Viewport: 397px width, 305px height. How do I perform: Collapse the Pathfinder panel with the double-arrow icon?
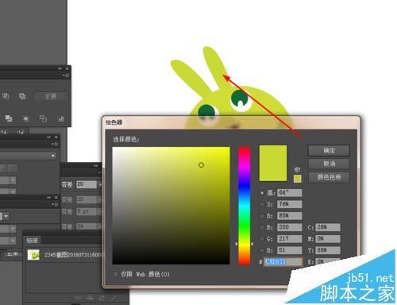pyautogui.click(x=60, y=68)
